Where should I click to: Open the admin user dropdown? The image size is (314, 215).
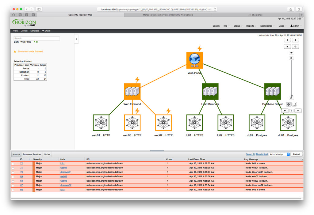[x=296, y=26]
